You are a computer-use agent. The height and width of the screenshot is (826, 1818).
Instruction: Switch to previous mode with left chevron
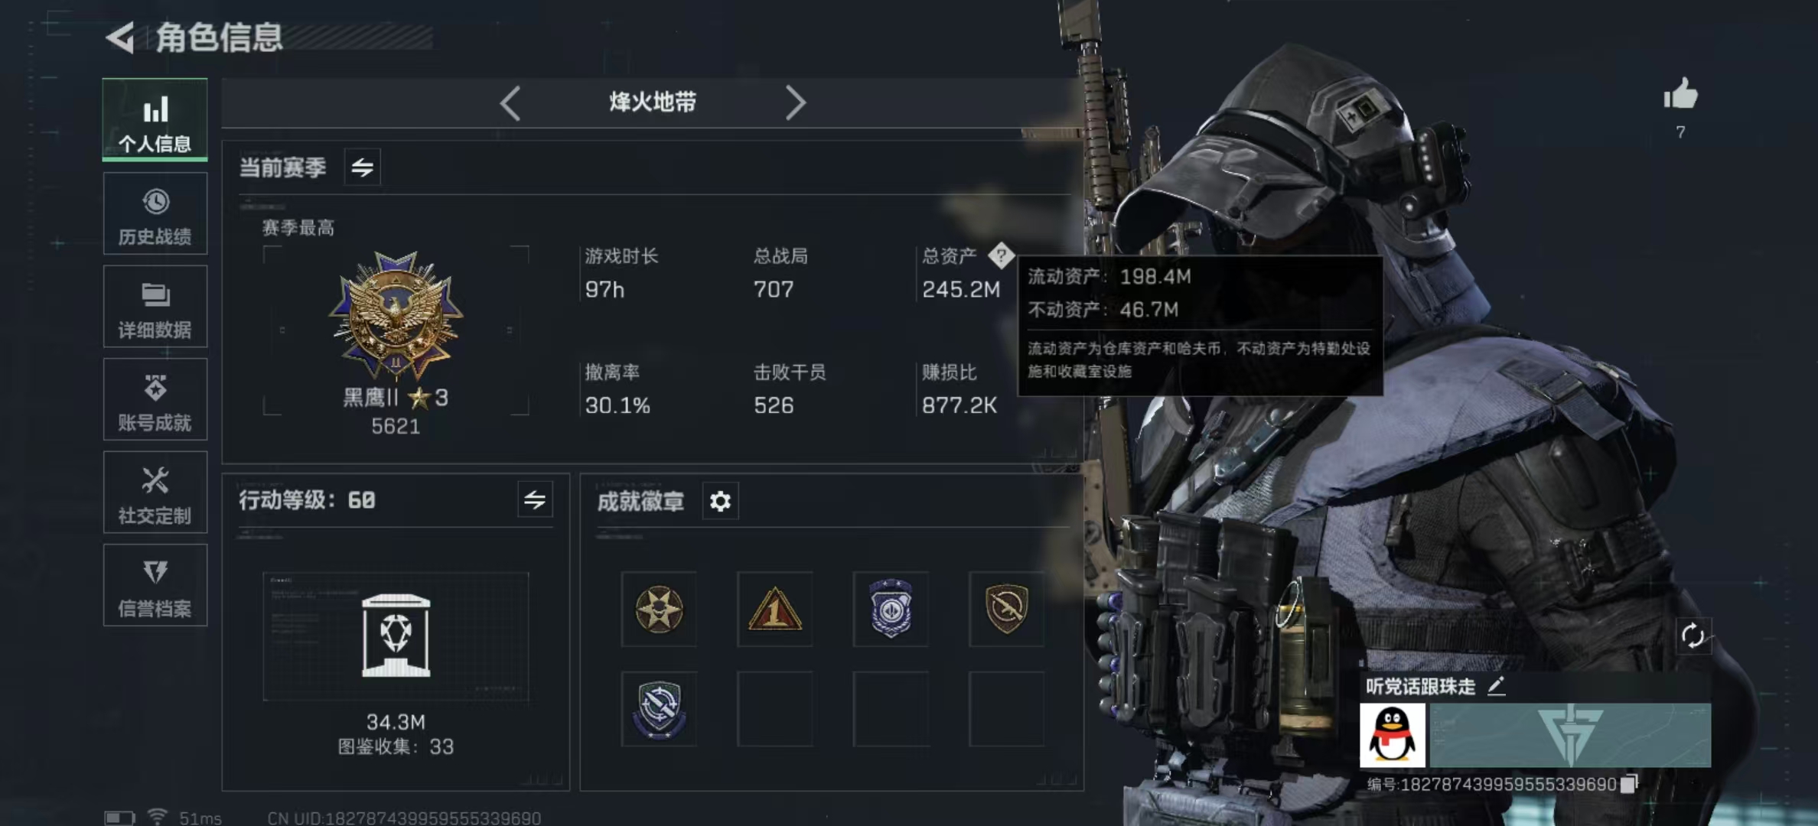point(510,102)
